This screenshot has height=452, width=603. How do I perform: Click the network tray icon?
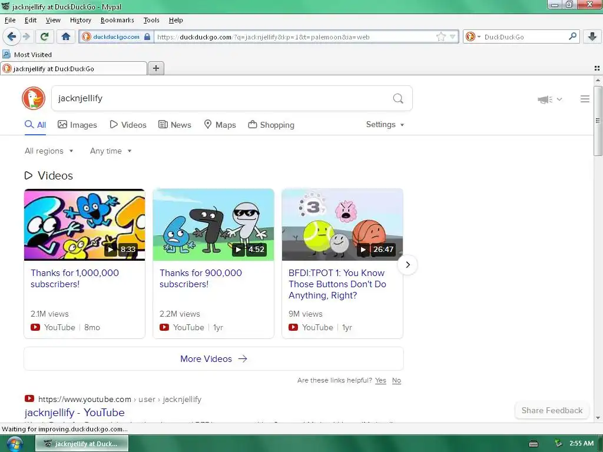click(x=558, y=444)
